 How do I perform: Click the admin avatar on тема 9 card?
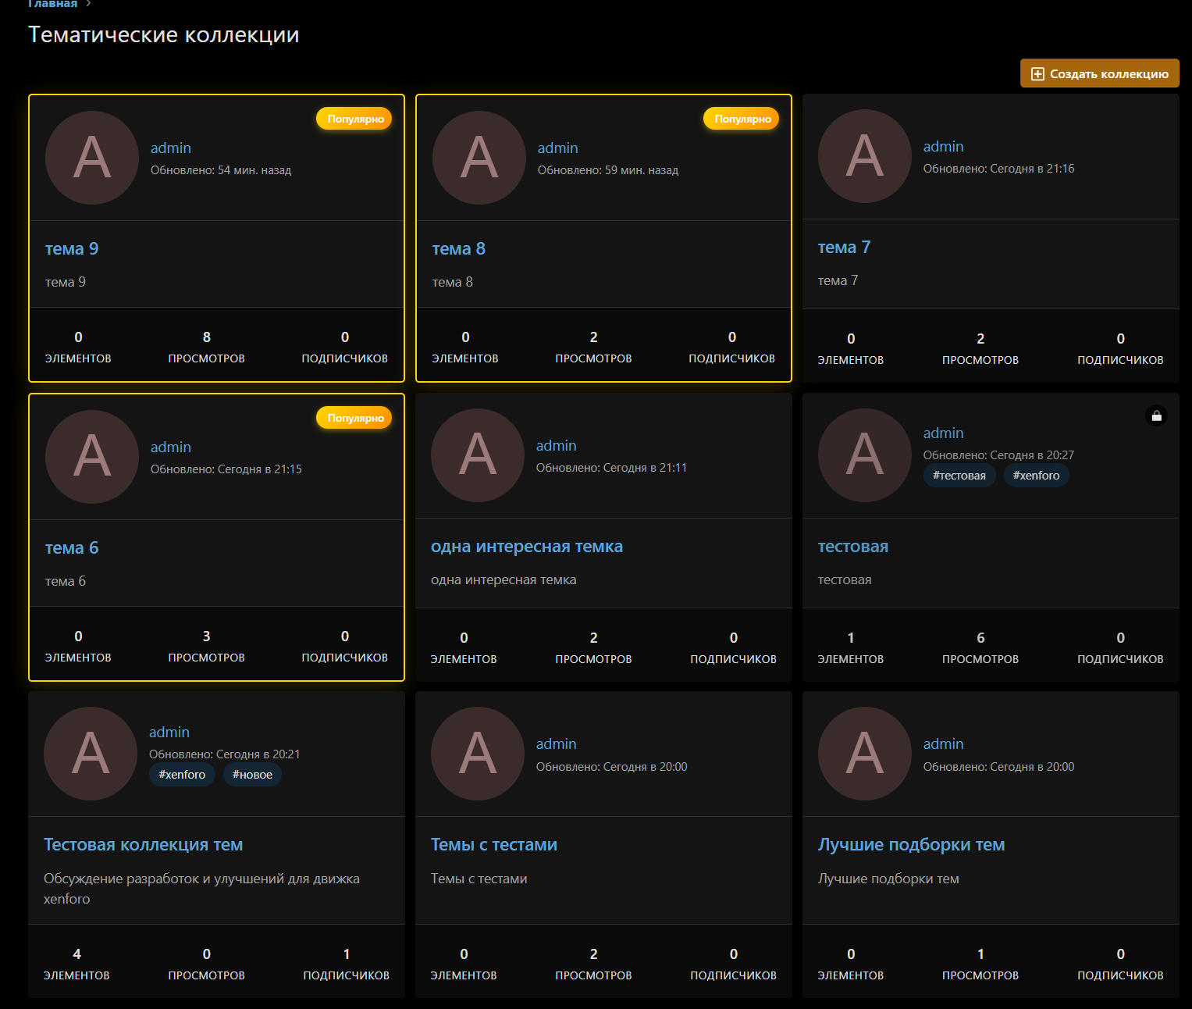pos(92,158)
